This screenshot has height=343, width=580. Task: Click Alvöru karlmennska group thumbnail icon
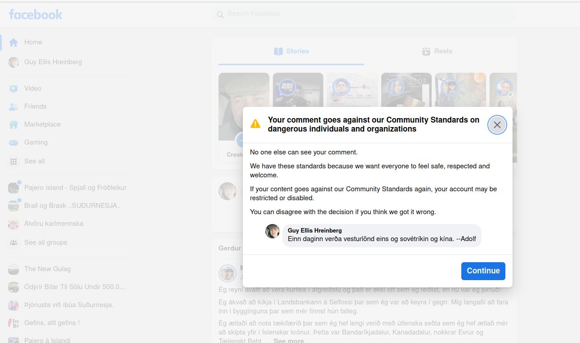13,224
